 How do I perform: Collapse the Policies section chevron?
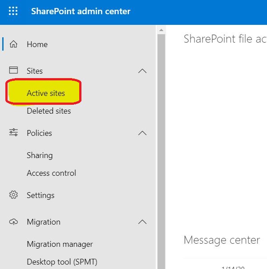142,133
